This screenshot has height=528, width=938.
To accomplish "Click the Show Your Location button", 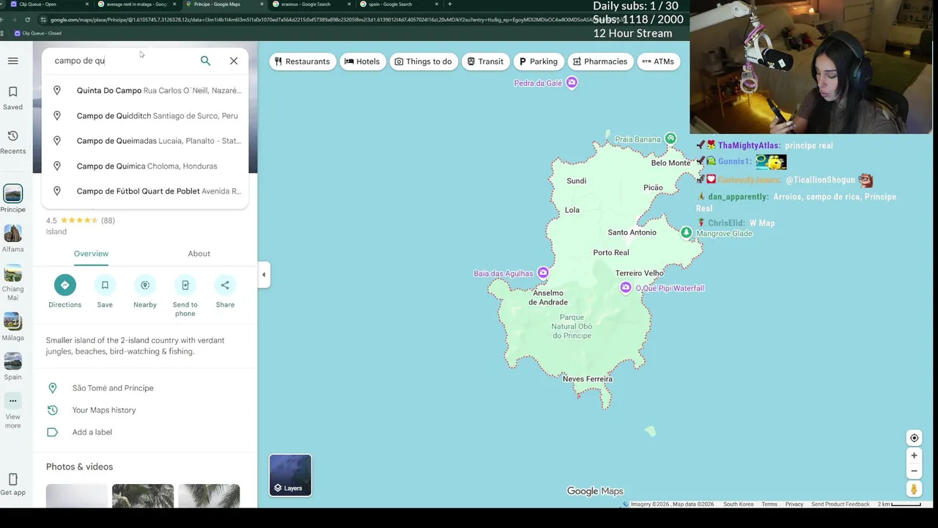I will click(x=914, y=438).
